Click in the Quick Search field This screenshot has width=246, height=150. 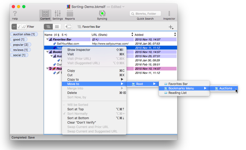[145, 14]
